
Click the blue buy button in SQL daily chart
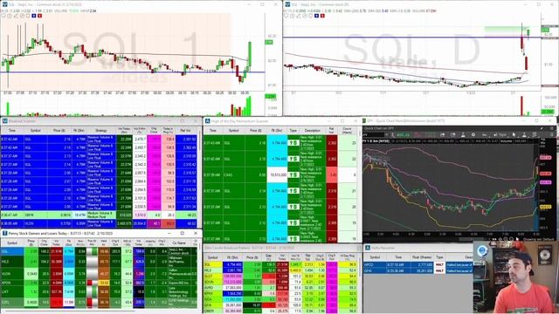click(x=316, y=16)
